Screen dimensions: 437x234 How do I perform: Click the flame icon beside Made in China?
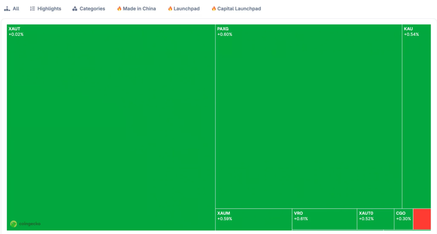tap(119, 9)
